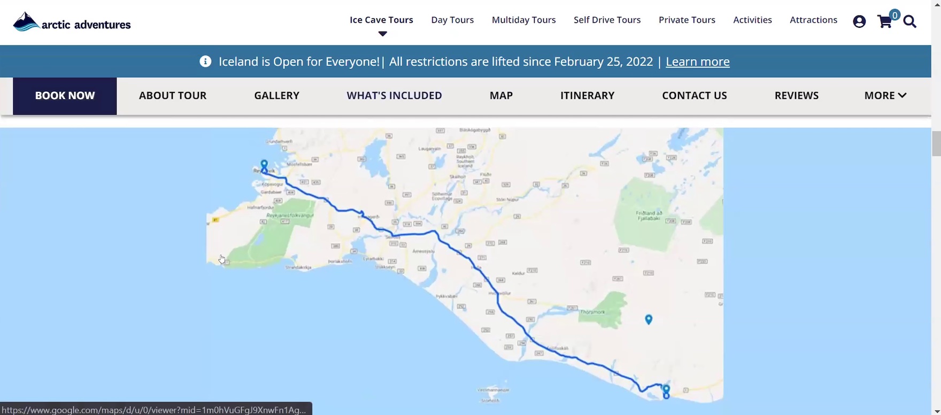The height and width of the screenshot is (415, 941).
Task: Select the REVIEWS tab
Action: (x=796, y=95)
